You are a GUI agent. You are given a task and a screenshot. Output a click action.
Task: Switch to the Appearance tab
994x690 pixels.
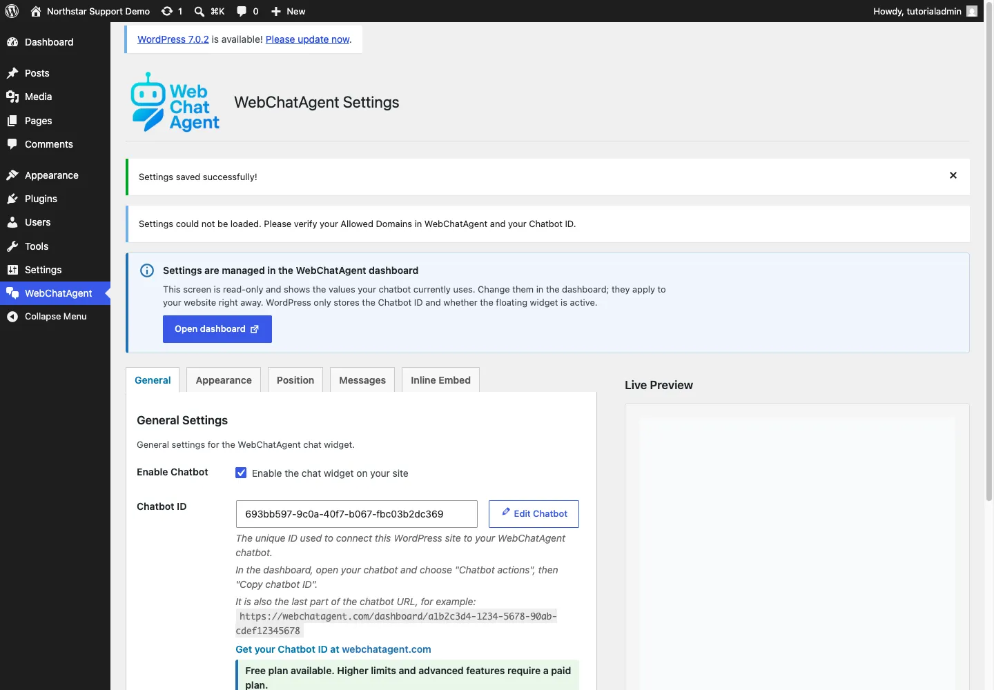pos(224,380)
